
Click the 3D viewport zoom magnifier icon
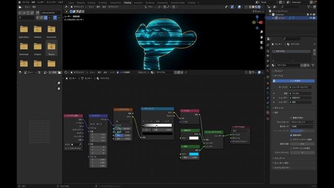(261, 32)
